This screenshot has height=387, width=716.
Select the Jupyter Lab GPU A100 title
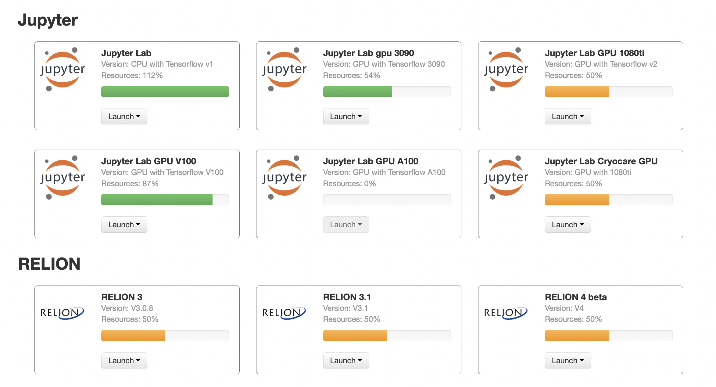tap(371, 161)
